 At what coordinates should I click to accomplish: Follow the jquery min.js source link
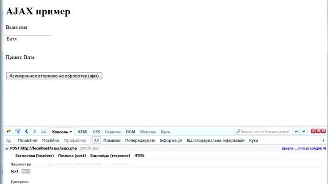304,148
